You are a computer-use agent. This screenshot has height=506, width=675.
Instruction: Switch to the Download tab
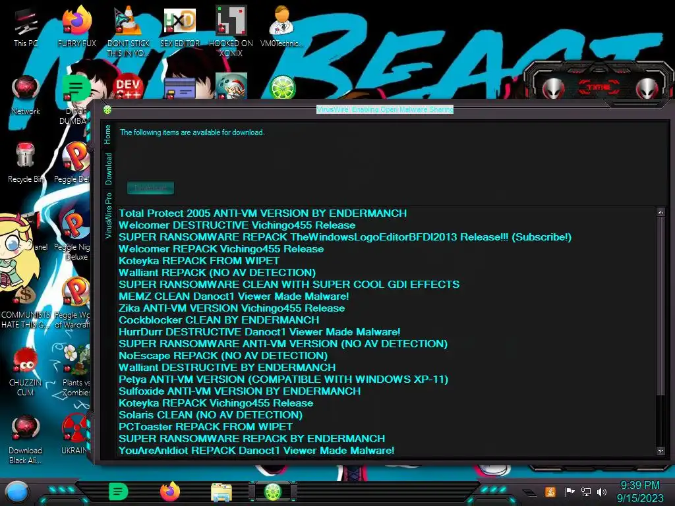point(108,169)
